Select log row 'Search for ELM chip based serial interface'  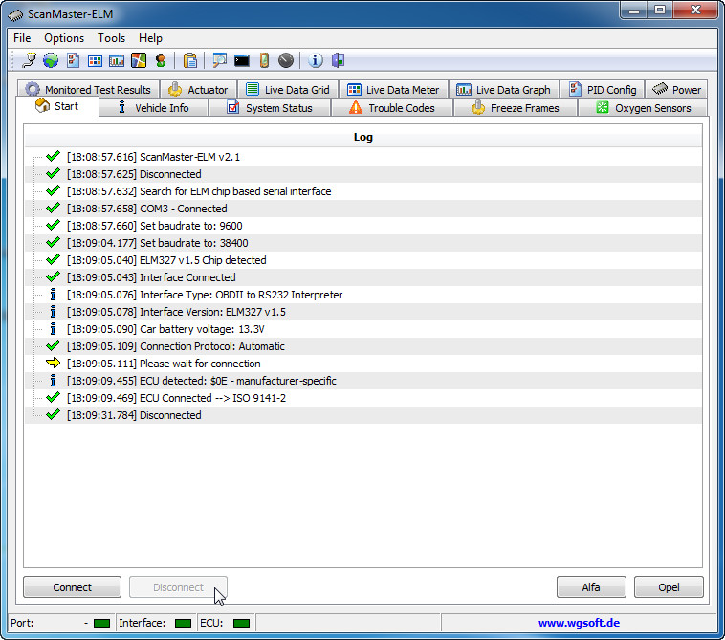[362, 191]
